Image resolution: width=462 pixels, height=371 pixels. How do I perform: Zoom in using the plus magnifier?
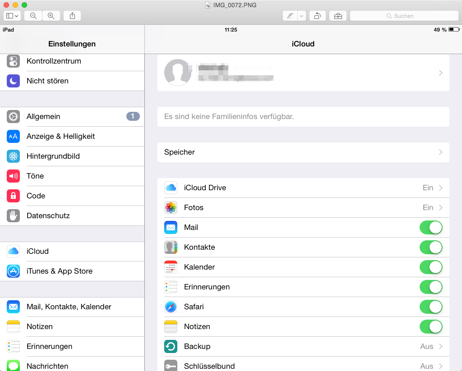(x=51, y=16)
